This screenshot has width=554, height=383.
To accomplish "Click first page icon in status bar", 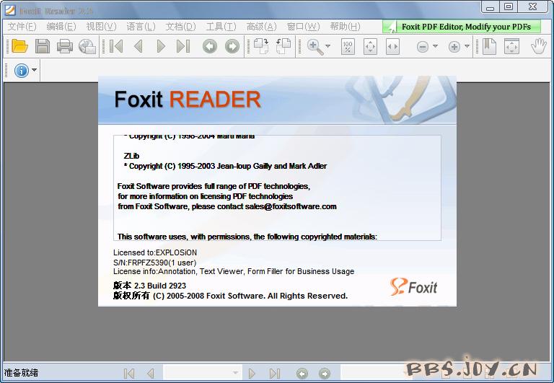I will coord(129,373).
